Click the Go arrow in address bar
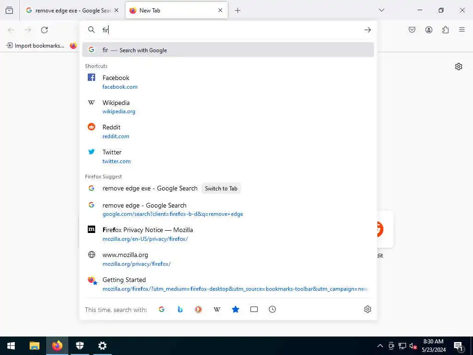 tap(367, 30)
